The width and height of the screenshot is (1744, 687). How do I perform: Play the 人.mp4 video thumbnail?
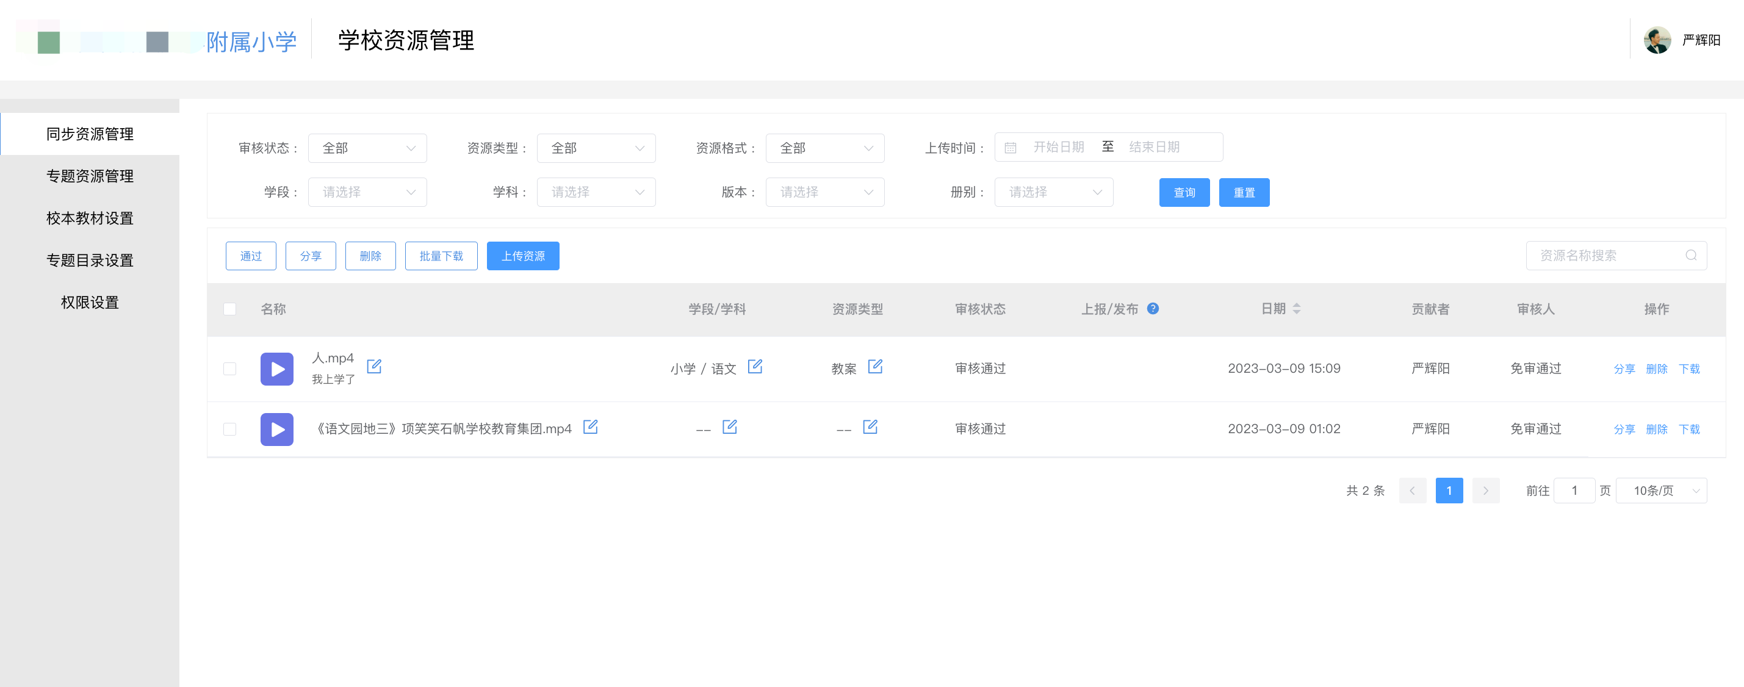pos(277,369)
